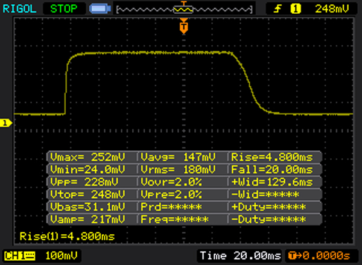Click the trigger source channel 1 badge
Image resolution: width=362 pixels, height=265 pixels.
point(296,8)
